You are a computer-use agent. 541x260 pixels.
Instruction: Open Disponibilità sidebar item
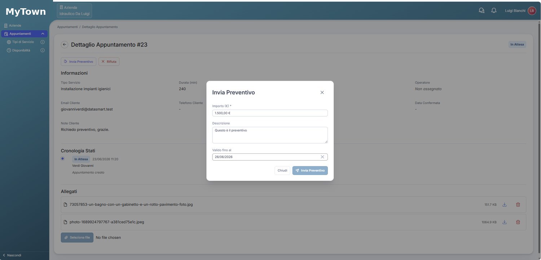click(21, 50)
